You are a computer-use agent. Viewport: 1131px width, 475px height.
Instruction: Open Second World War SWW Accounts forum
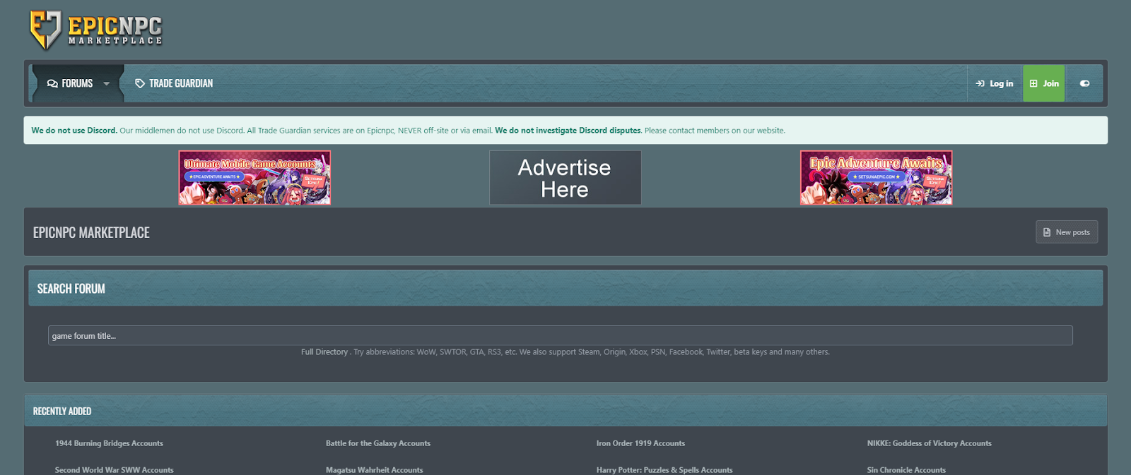click(x=115, y=470)
